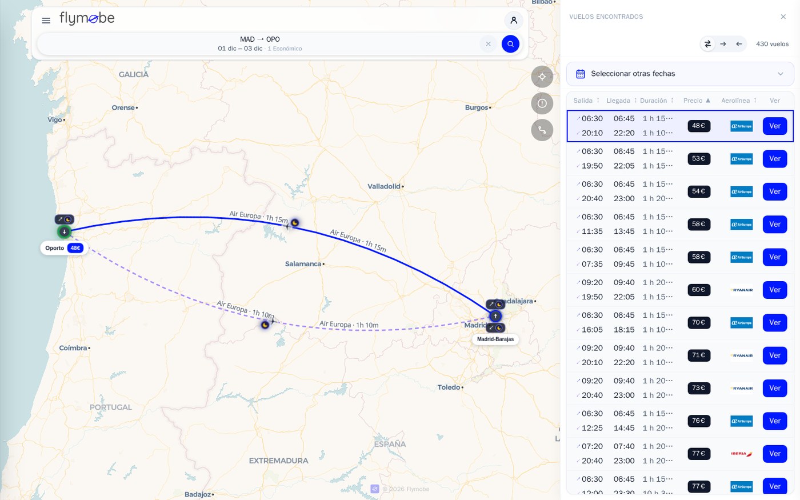
Task: Sort flights by Precio column
Action: click(x=697, y=101)
